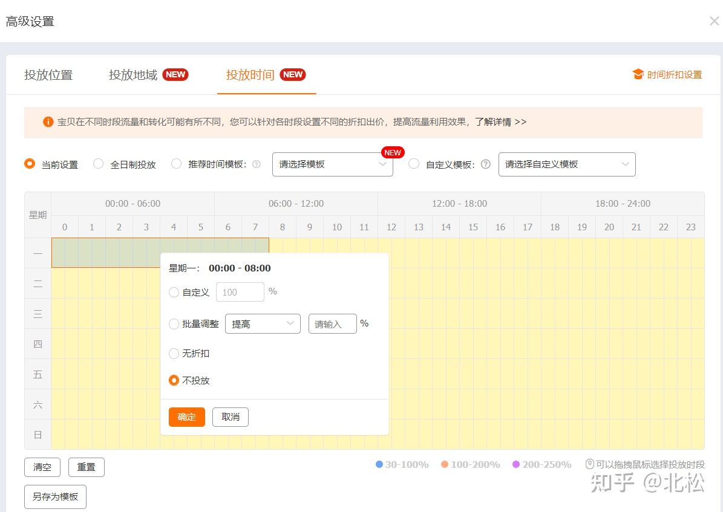
Task: Click the 六 weekday row label
Action: (x=38, y=404)
